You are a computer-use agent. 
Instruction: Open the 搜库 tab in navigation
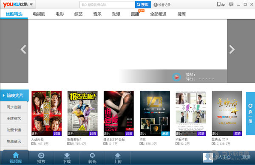pos(181,14)
